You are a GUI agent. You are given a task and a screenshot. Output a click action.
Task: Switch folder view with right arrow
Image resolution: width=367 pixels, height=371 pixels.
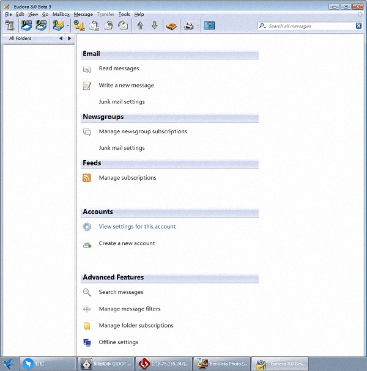coord(70,39)
